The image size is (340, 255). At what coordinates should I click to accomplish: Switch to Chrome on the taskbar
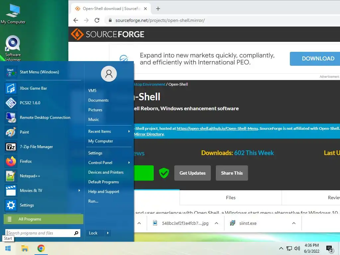(x=41, y=248)
